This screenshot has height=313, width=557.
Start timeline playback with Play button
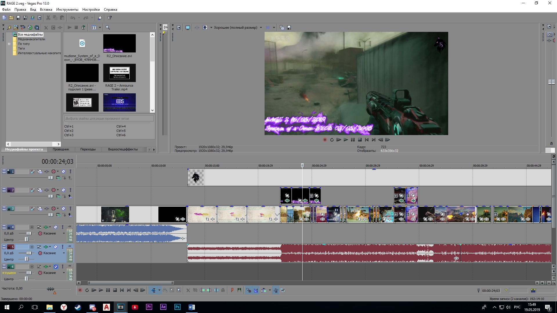coord(101,290)
